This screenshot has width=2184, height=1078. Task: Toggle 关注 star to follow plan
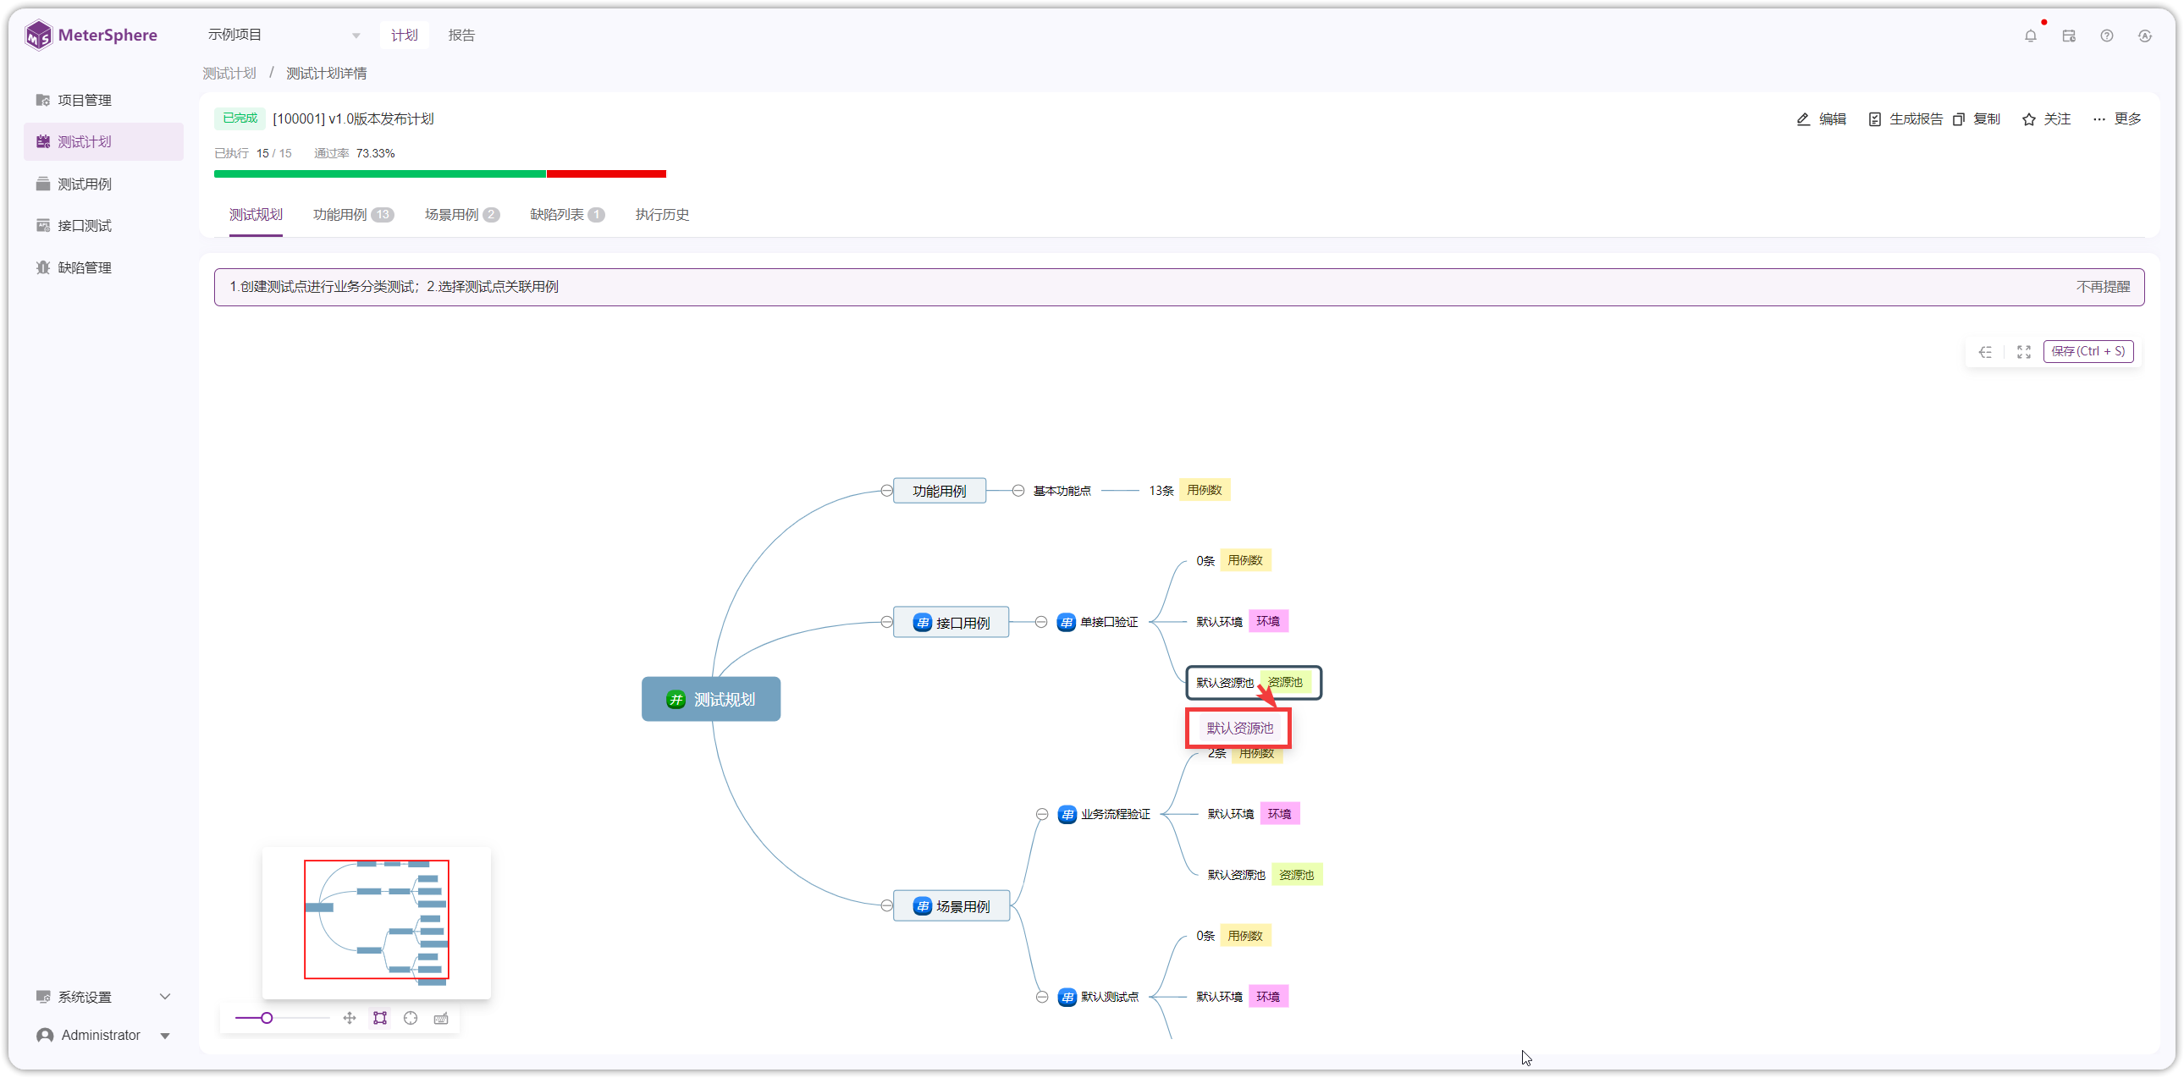pos(2047,119)
